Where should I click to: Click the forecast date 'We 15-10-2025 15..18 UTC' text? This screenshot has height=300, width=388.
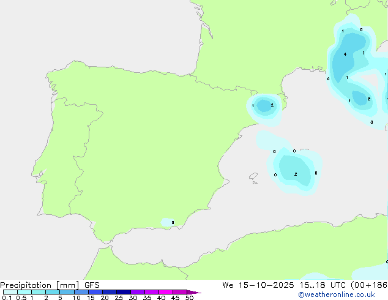point(285,285)
